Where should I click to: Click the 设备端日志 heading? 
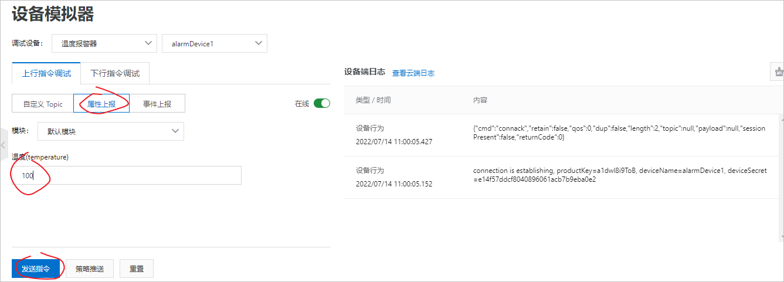(364, 72)
